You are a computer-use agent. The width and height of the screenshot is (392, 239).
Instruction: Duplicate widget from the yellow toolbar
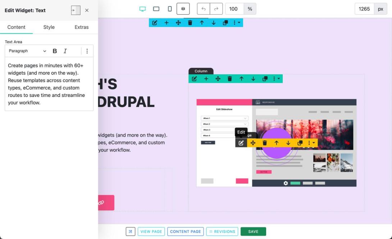point(300,143)
